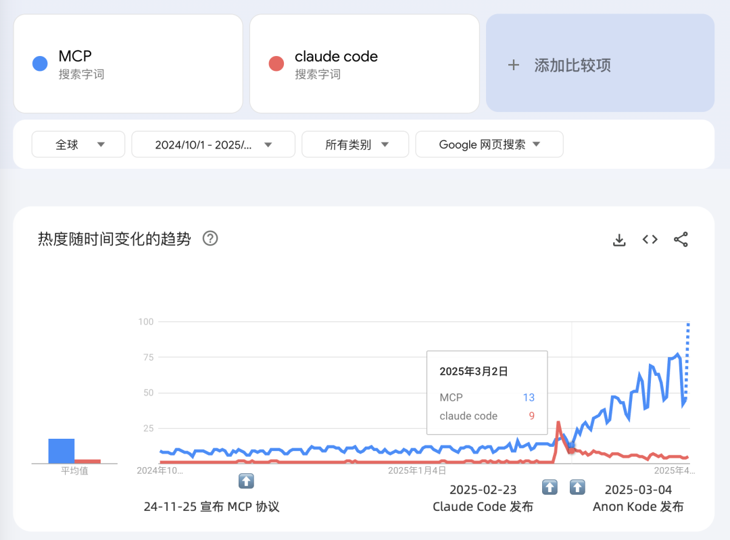730x540 pixels.
Task: Click the blue average bar
Action: 62,451
